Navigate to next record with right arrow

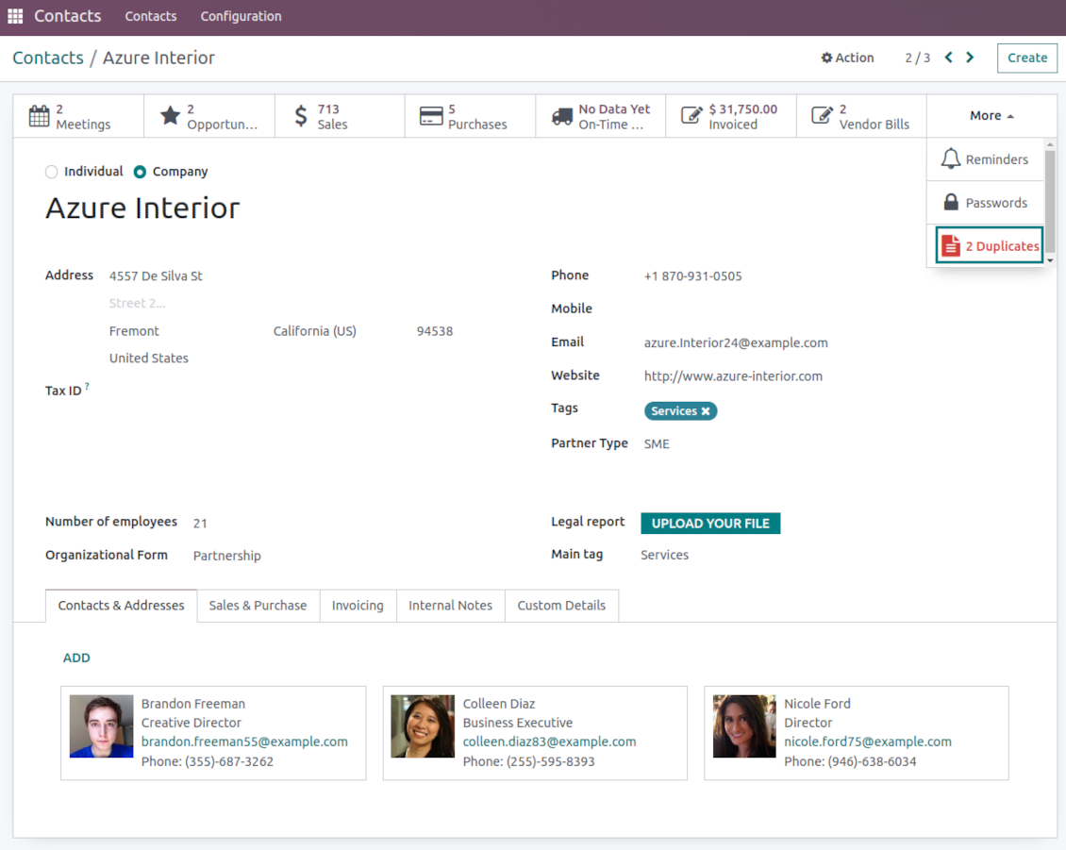point(970,58)
